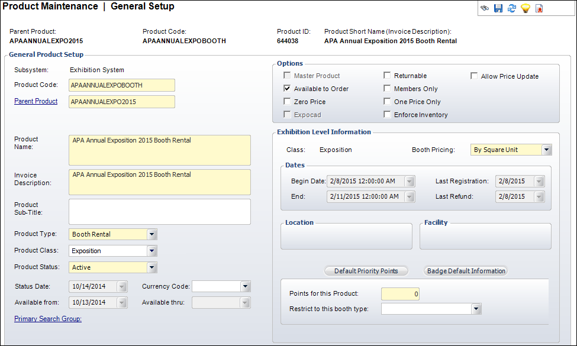This screenshot has width=577, height=346.
Task: Click the binoculars search icon
Action: [x=485, y=8]
